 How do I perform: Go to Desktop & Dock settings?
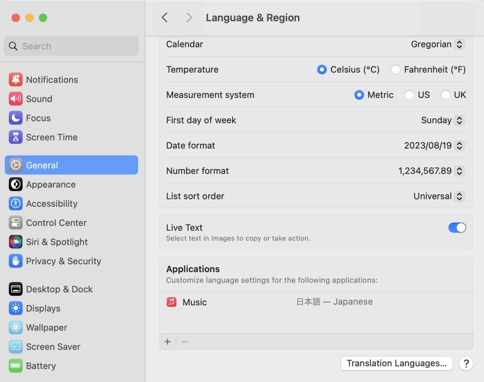(59, 289)
